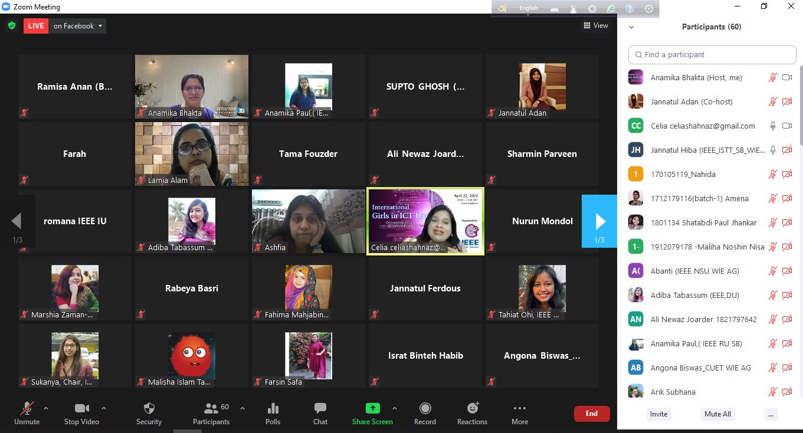The height and width of the screenshot is (433, 803).
Task: Toggle the mic for Jannatul Hiba
Action: (772, 150)
